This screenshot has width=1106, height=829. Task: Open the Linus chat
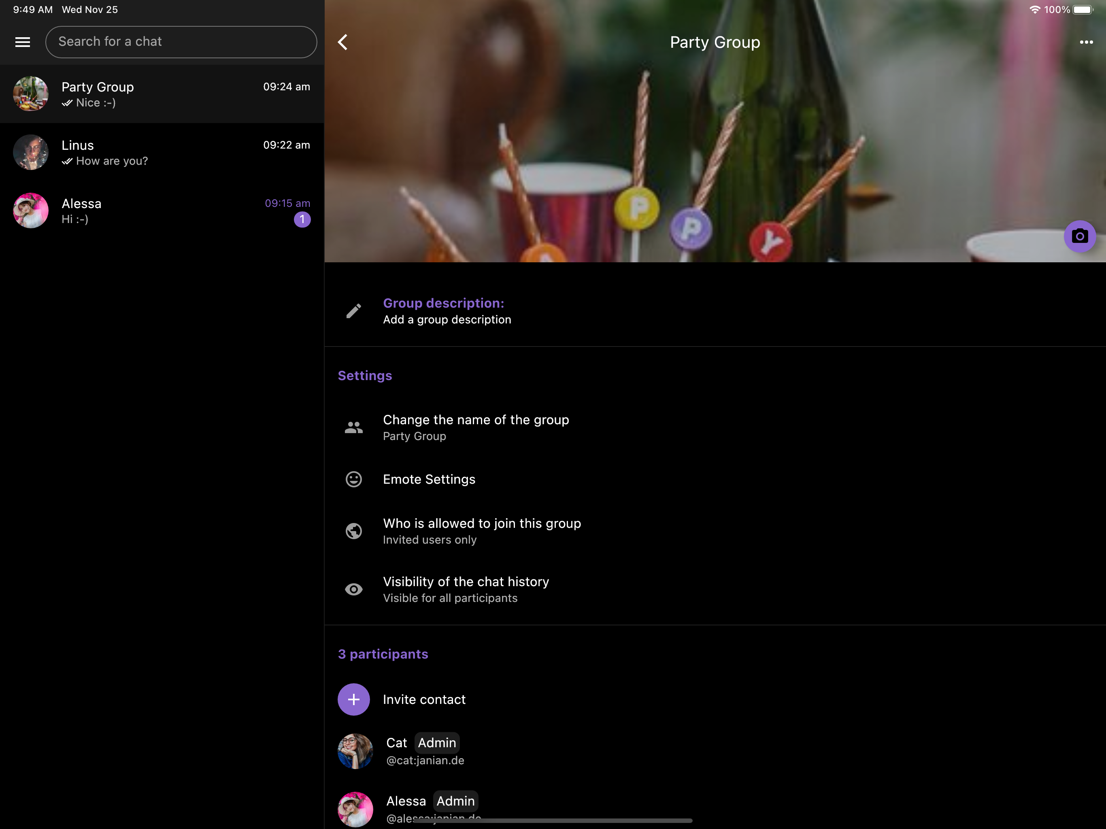(162, 153)
